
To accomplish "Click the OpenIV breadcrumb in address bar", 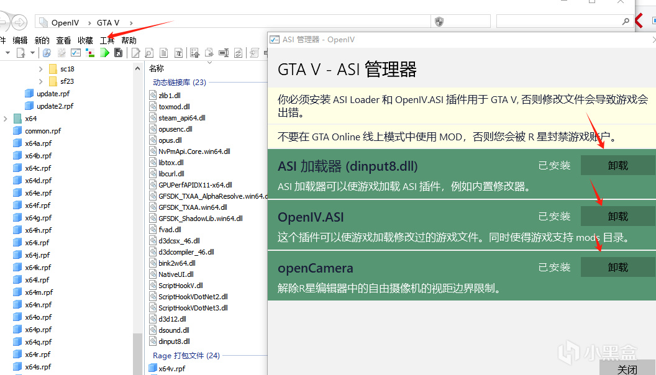I will (65, 22).
